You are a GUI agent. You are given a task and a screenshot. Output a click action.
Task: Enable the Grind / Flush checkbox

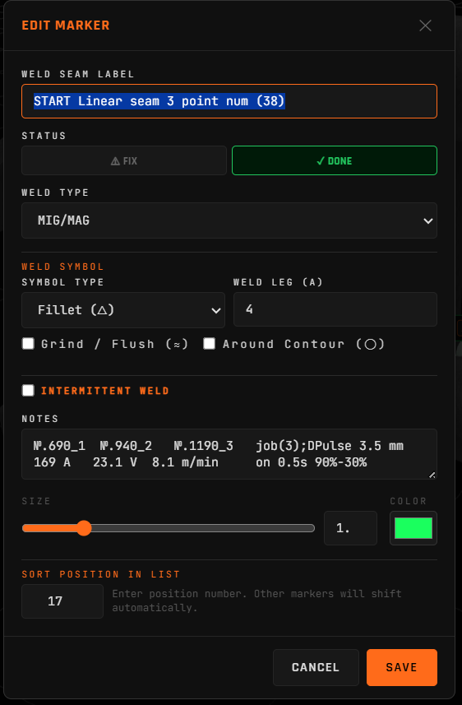click(28, 344)
